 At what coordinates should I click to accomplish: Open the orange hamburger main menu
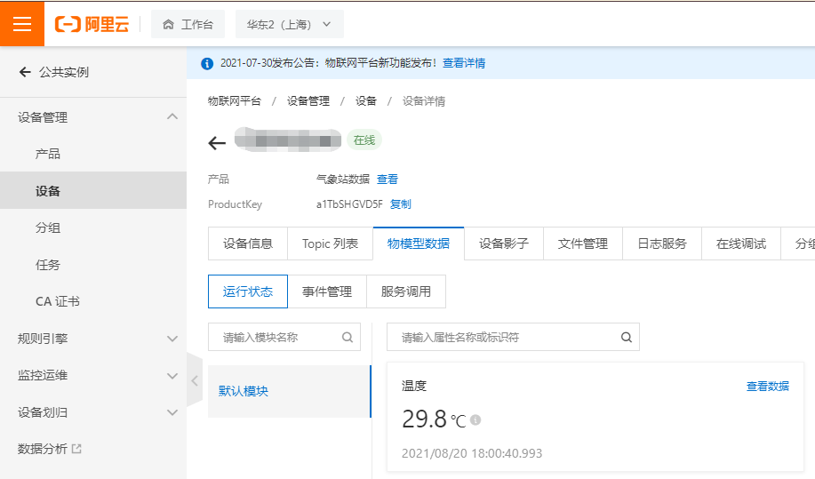click(22, 24)
